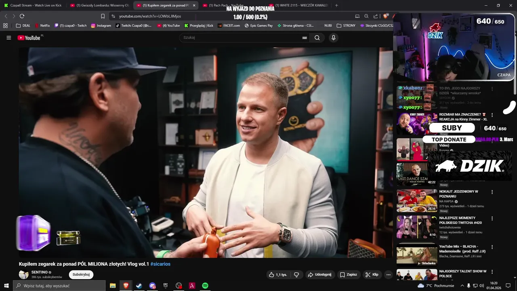Open Discord from the taskbar
This screenshot has height=291, width=517.
tap(152, 286)
